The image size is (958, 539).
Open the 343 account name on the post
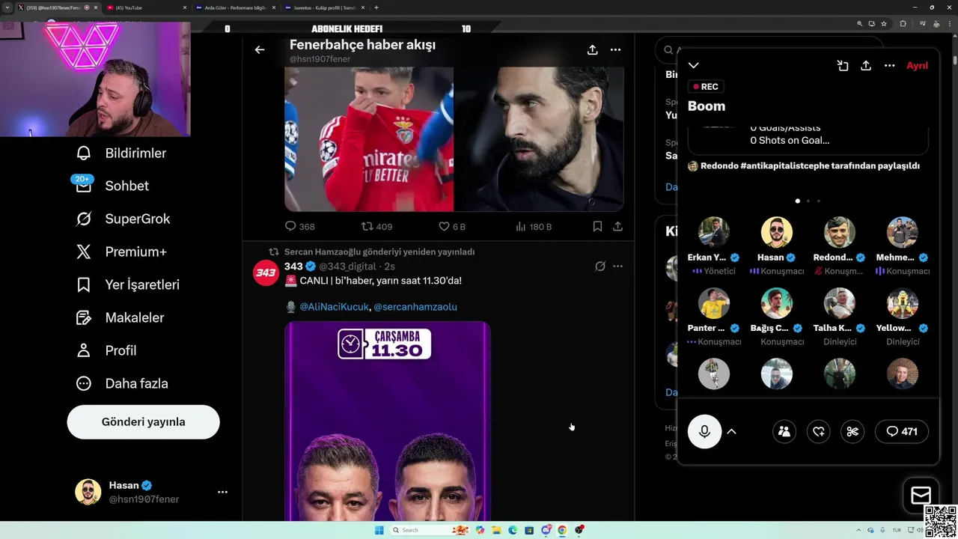[x=293, y=267]
